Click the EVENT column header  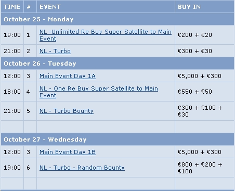coord(106,7)
